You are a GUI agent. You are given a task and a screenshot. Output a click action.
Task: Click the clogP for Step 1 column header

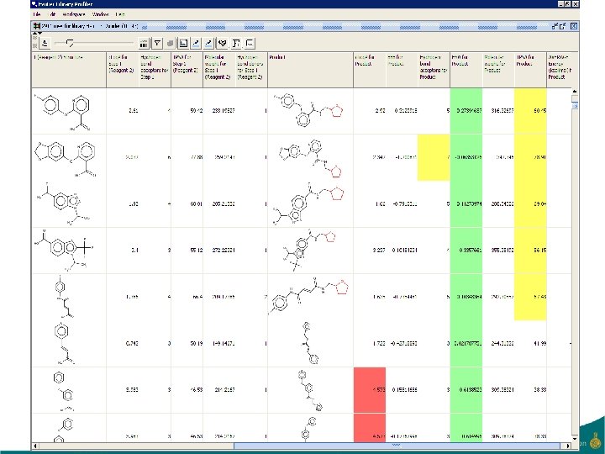click(123, 70)
